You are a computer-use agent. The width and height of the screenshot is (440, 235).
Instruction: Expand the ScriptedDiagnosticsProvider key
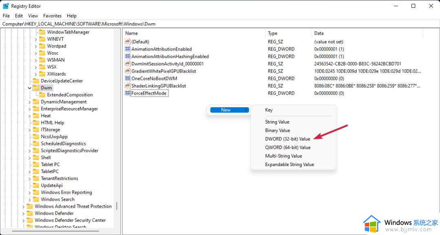[x=29, y=151]
